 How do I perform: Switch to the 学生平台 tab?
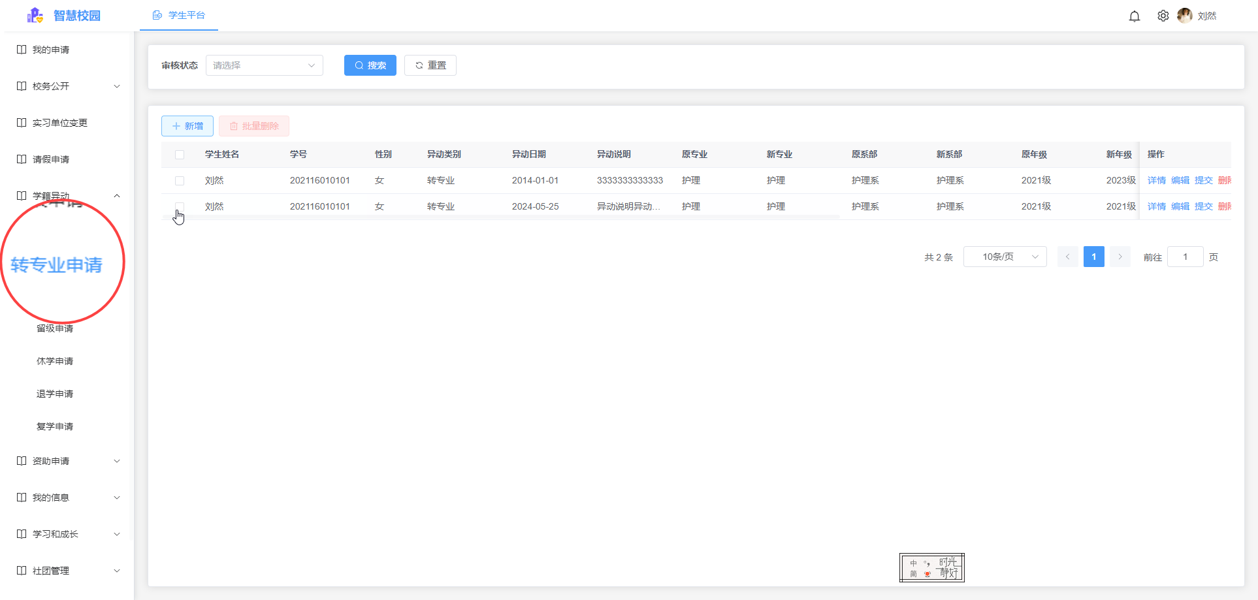(179, 15)
